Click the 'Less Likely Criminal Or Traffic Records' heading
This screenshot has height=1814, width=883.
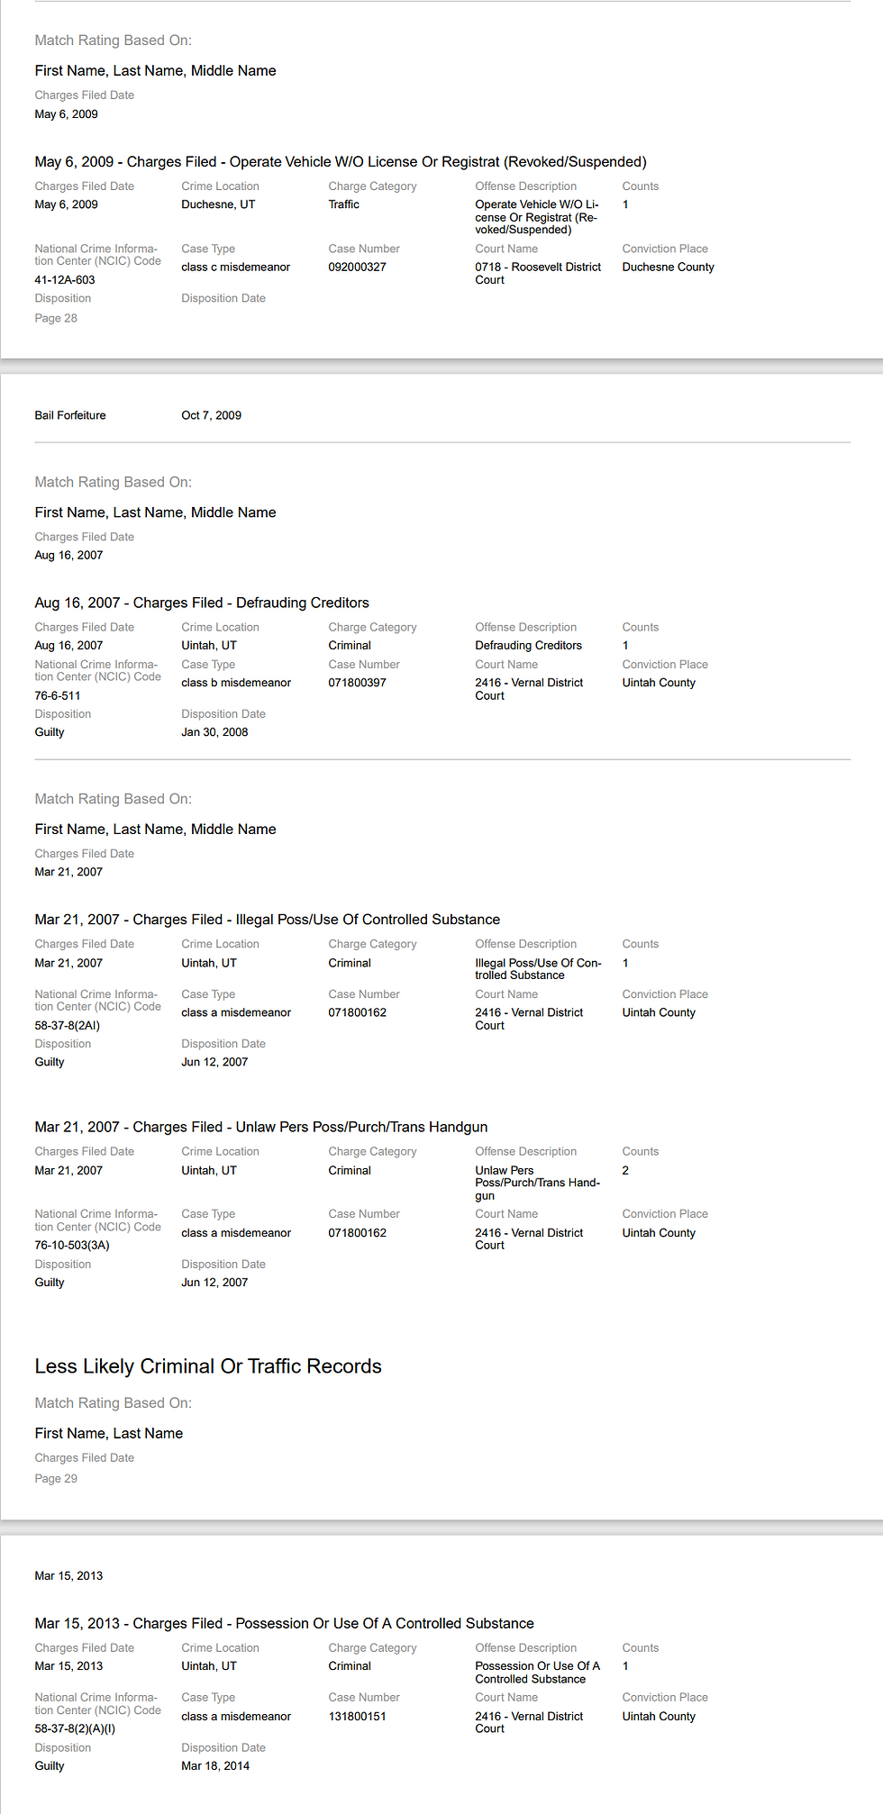tap(208, 1366)
